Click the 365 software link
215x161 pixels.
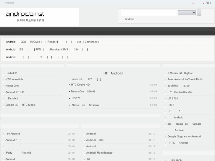click(x=79, y=42)
